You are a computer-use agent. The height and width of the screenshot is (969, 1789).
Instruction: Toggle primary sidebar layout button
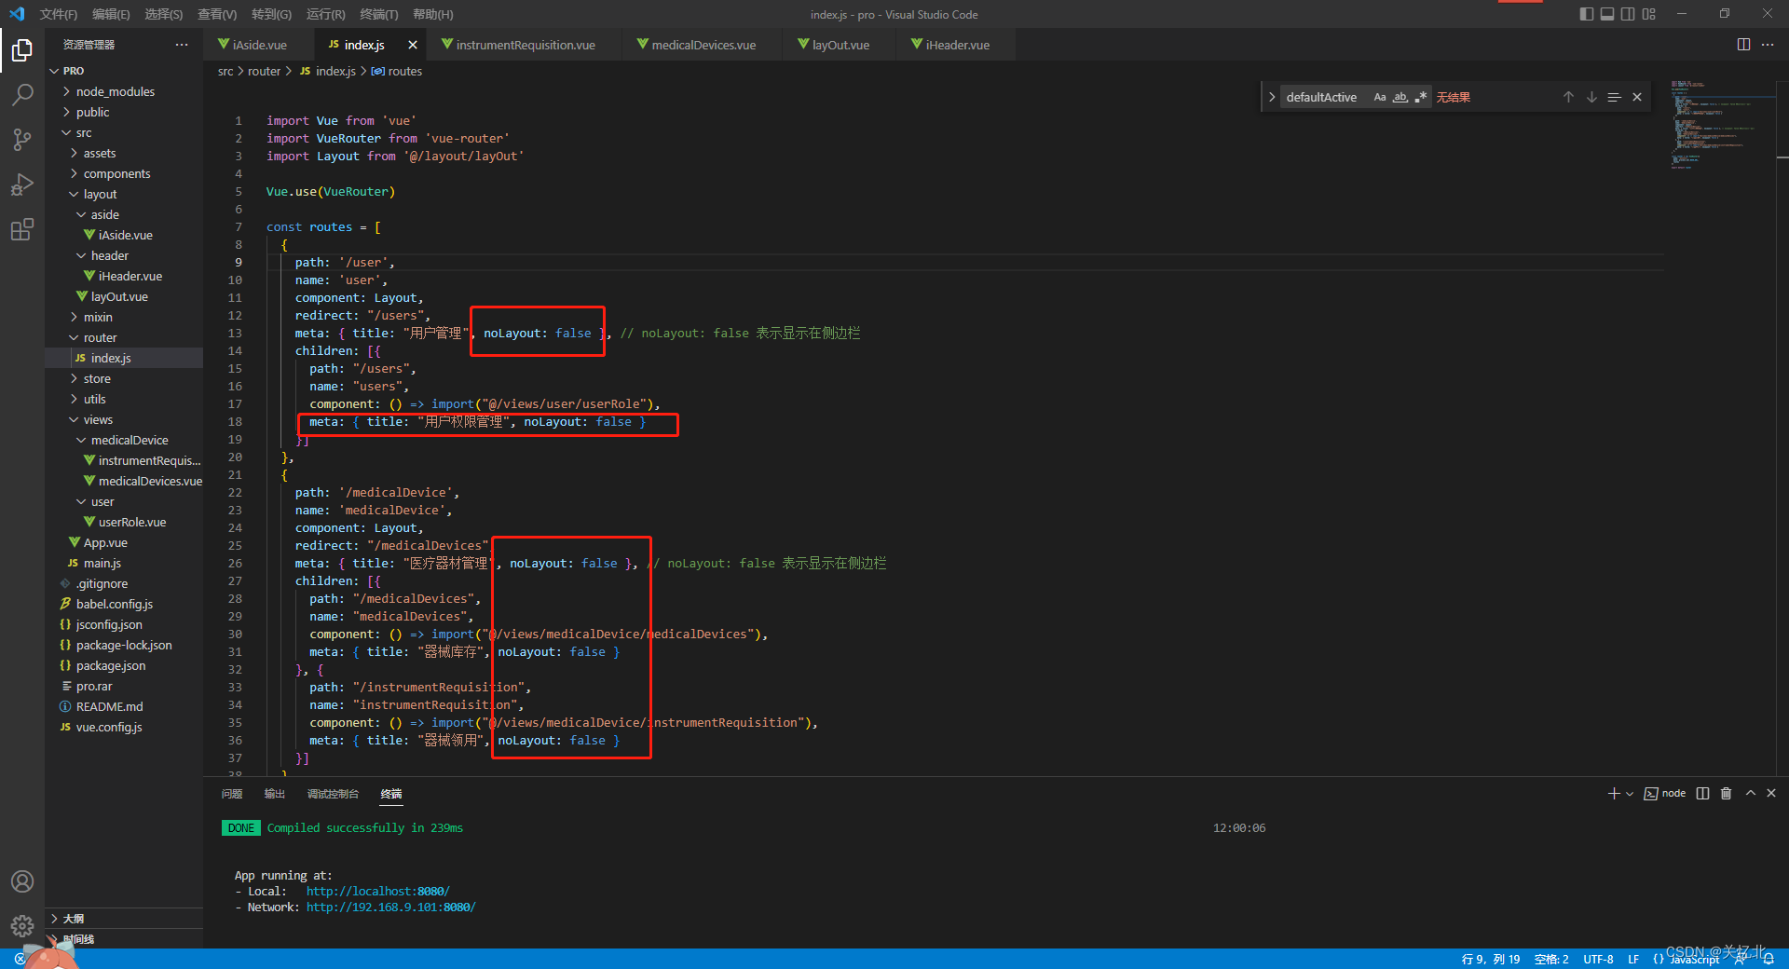pyautogui.click(x=1587, y=14)
